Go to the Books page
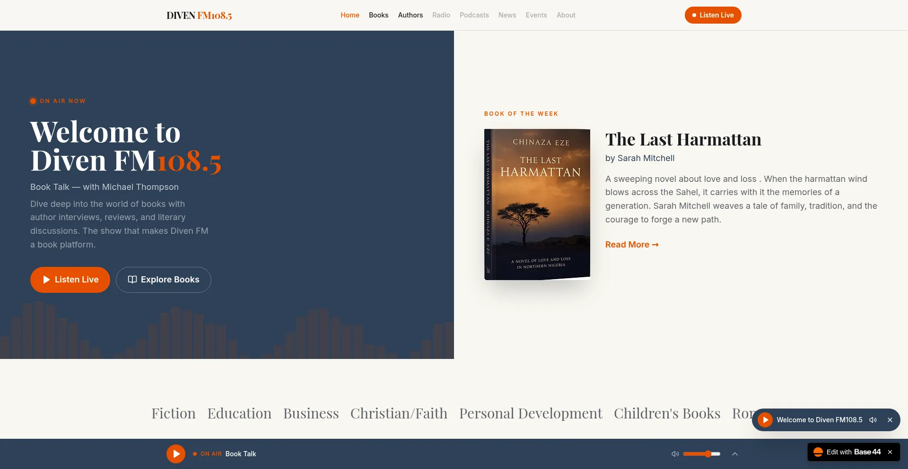The width and height of the screenshot is (908, 469). pyautogui.click(x=378, y=15)
